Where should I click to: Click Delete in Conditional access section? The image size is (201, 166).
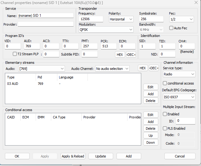(x=151, y=128)
